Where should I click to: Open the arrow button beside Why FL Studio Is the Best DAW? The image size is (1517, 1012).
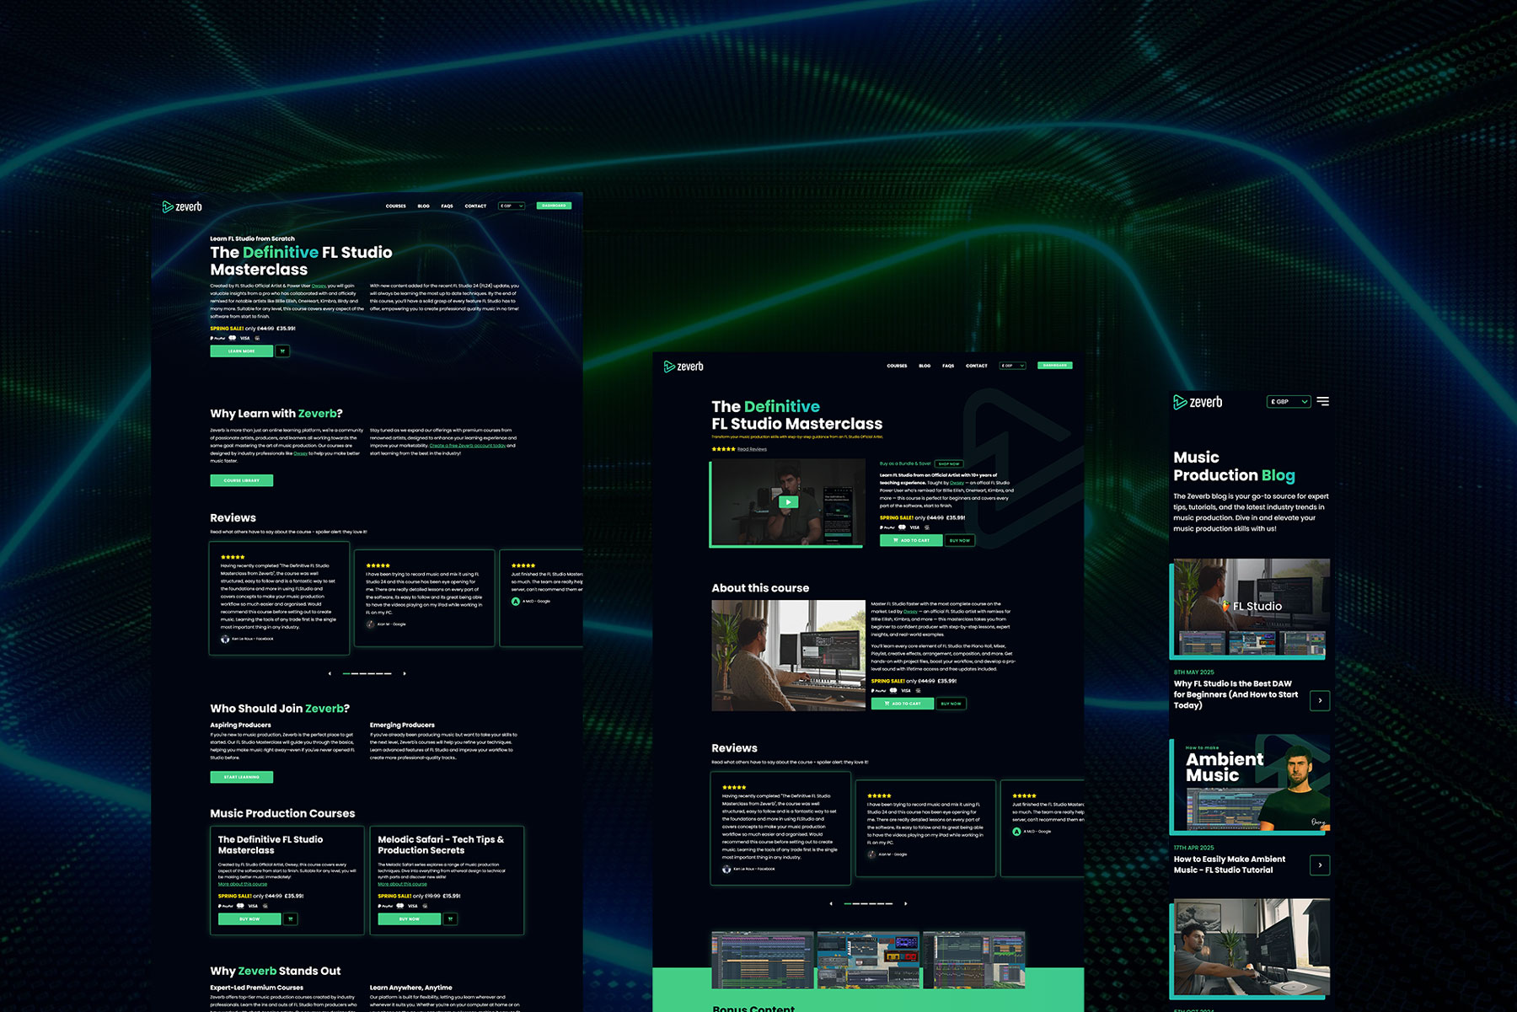tap(1320, 700)
